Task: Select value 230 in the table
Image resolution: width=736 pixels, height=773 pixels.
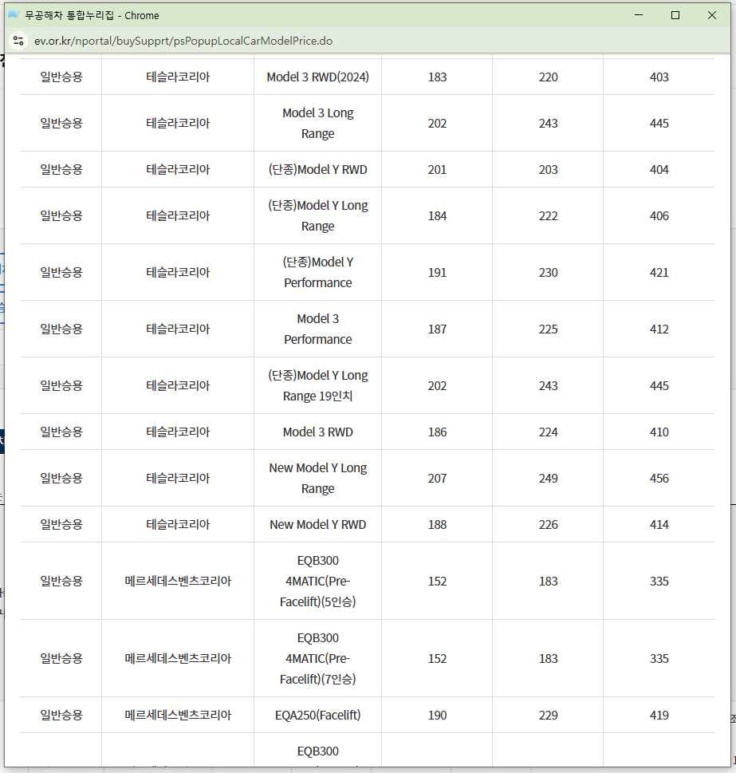Action: point(549,273)
